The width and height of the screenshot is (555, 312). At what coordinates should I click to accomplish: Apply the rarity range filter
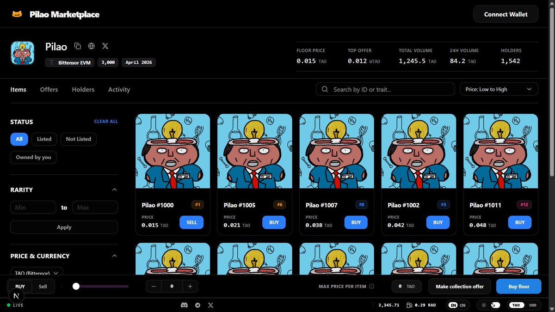(64, 227)
